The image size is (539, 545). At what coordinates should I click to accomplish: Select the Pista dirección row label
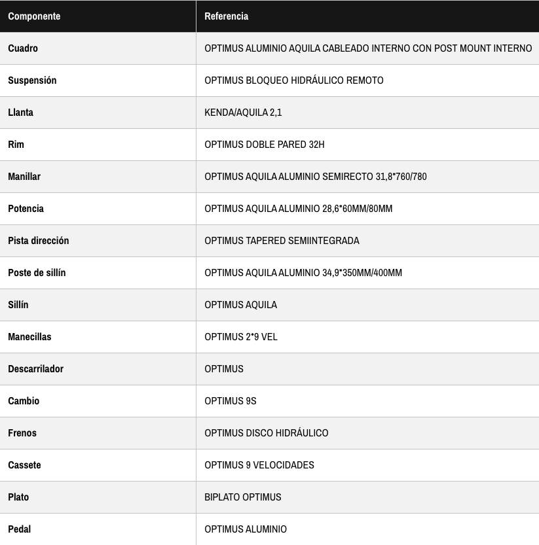point(39,241)
